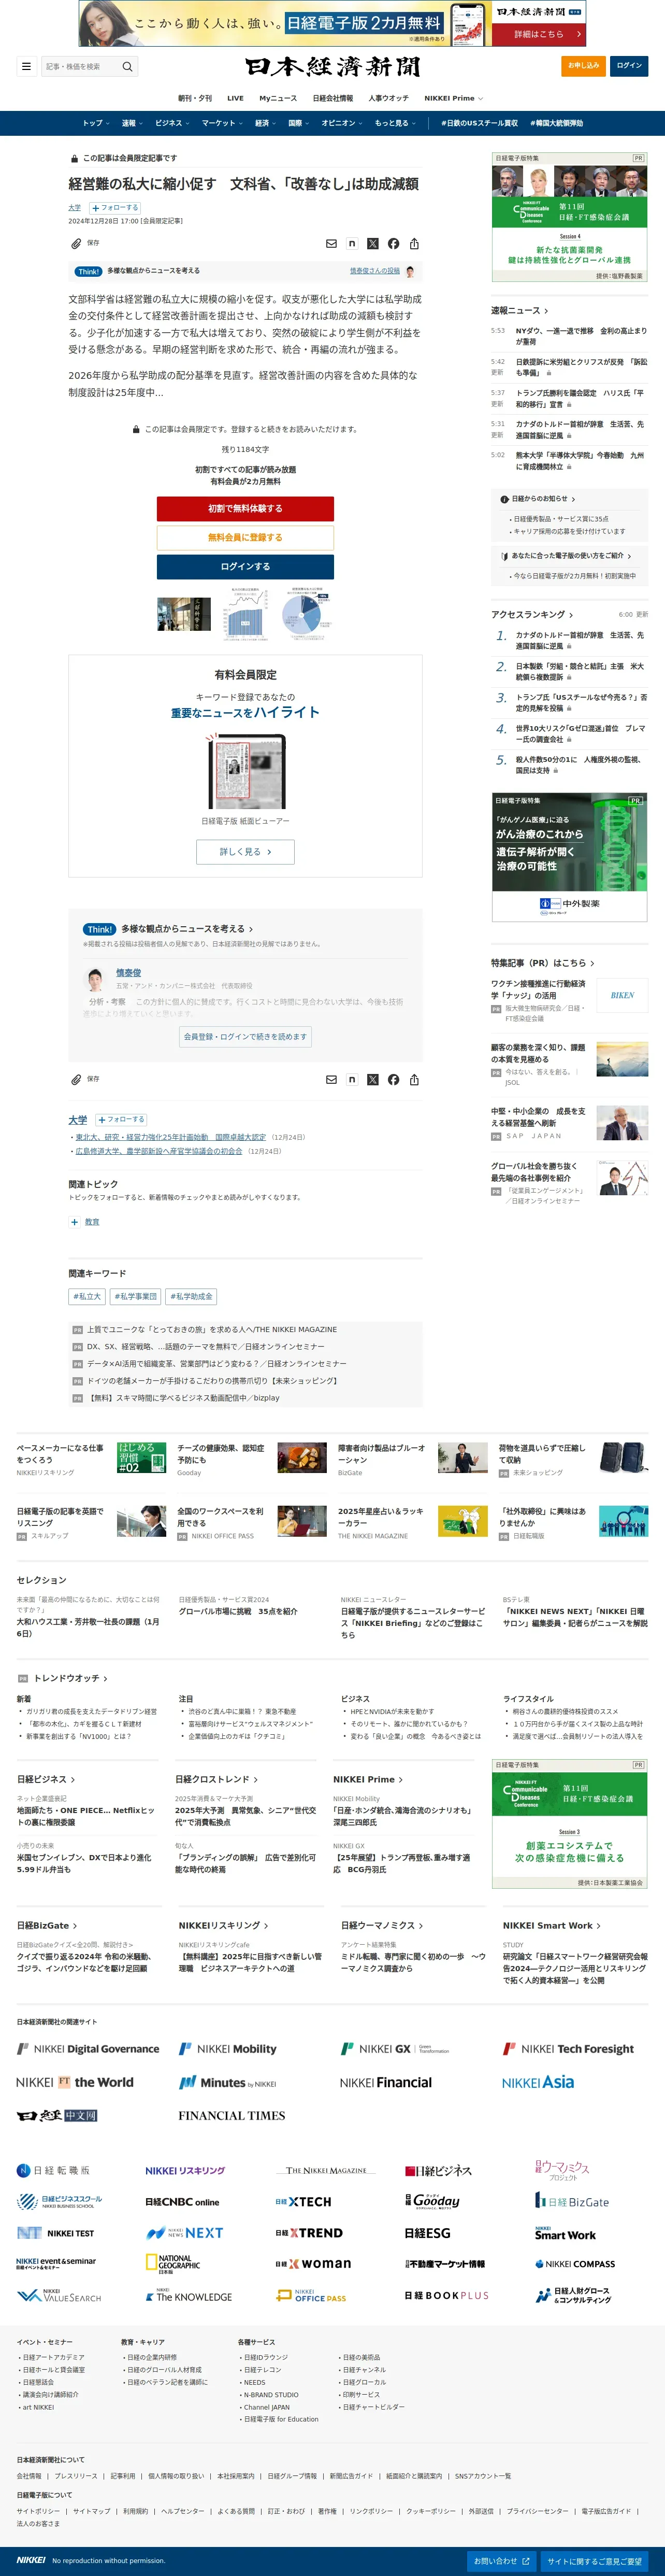Open the hamburger menu icon
This screenshot has width=665, height=2576.
click(26, 67)
